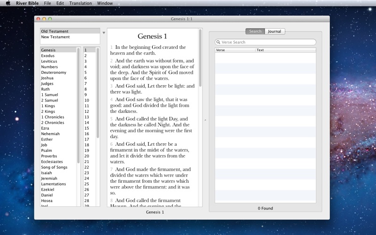The height and width of the screenshot is (235, 376).
Task: Open the Apple menu
Action: (8, 3)
